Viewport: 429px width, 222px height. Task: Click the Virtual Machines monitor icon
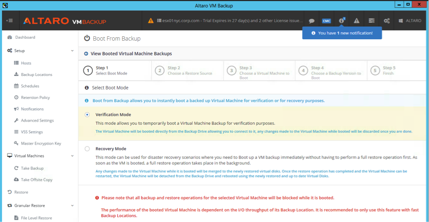(9, 156)
